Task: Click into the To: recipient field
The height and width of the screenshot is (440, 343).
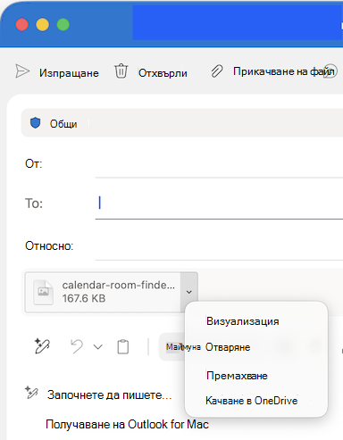Action: [x=219, y=203]
